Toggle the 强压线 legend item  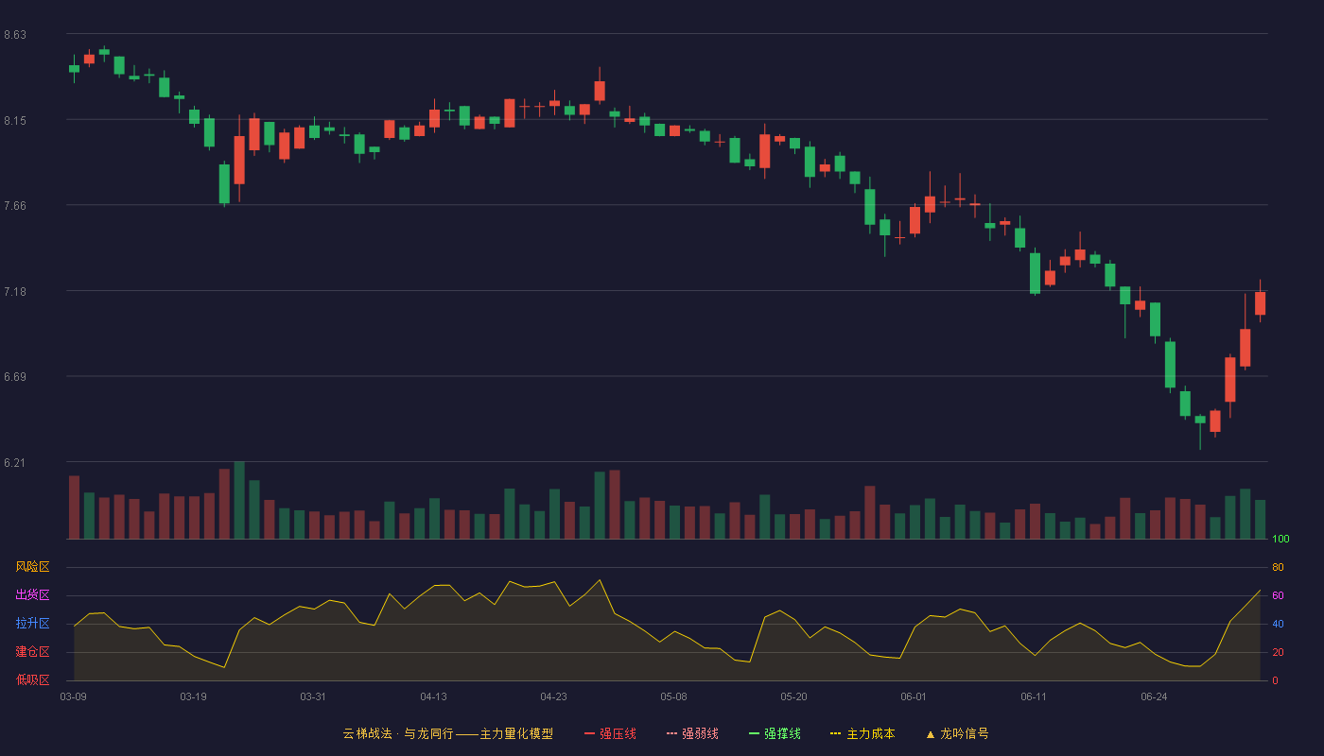pos(610,733)
